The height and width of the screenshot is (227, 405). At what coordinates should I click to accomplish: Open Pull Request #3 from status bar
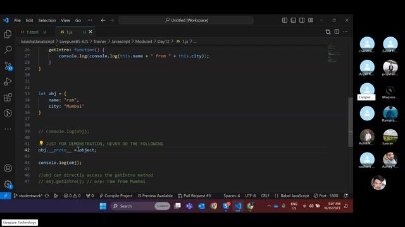pyautogui.click(x=194, y=196)
